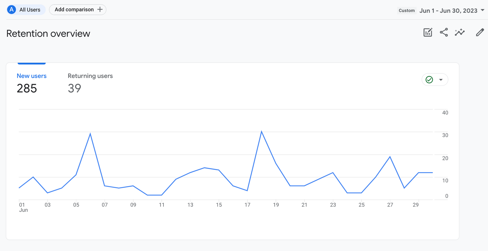
Task: Click the chart peak near June 18
Action: 262,131
